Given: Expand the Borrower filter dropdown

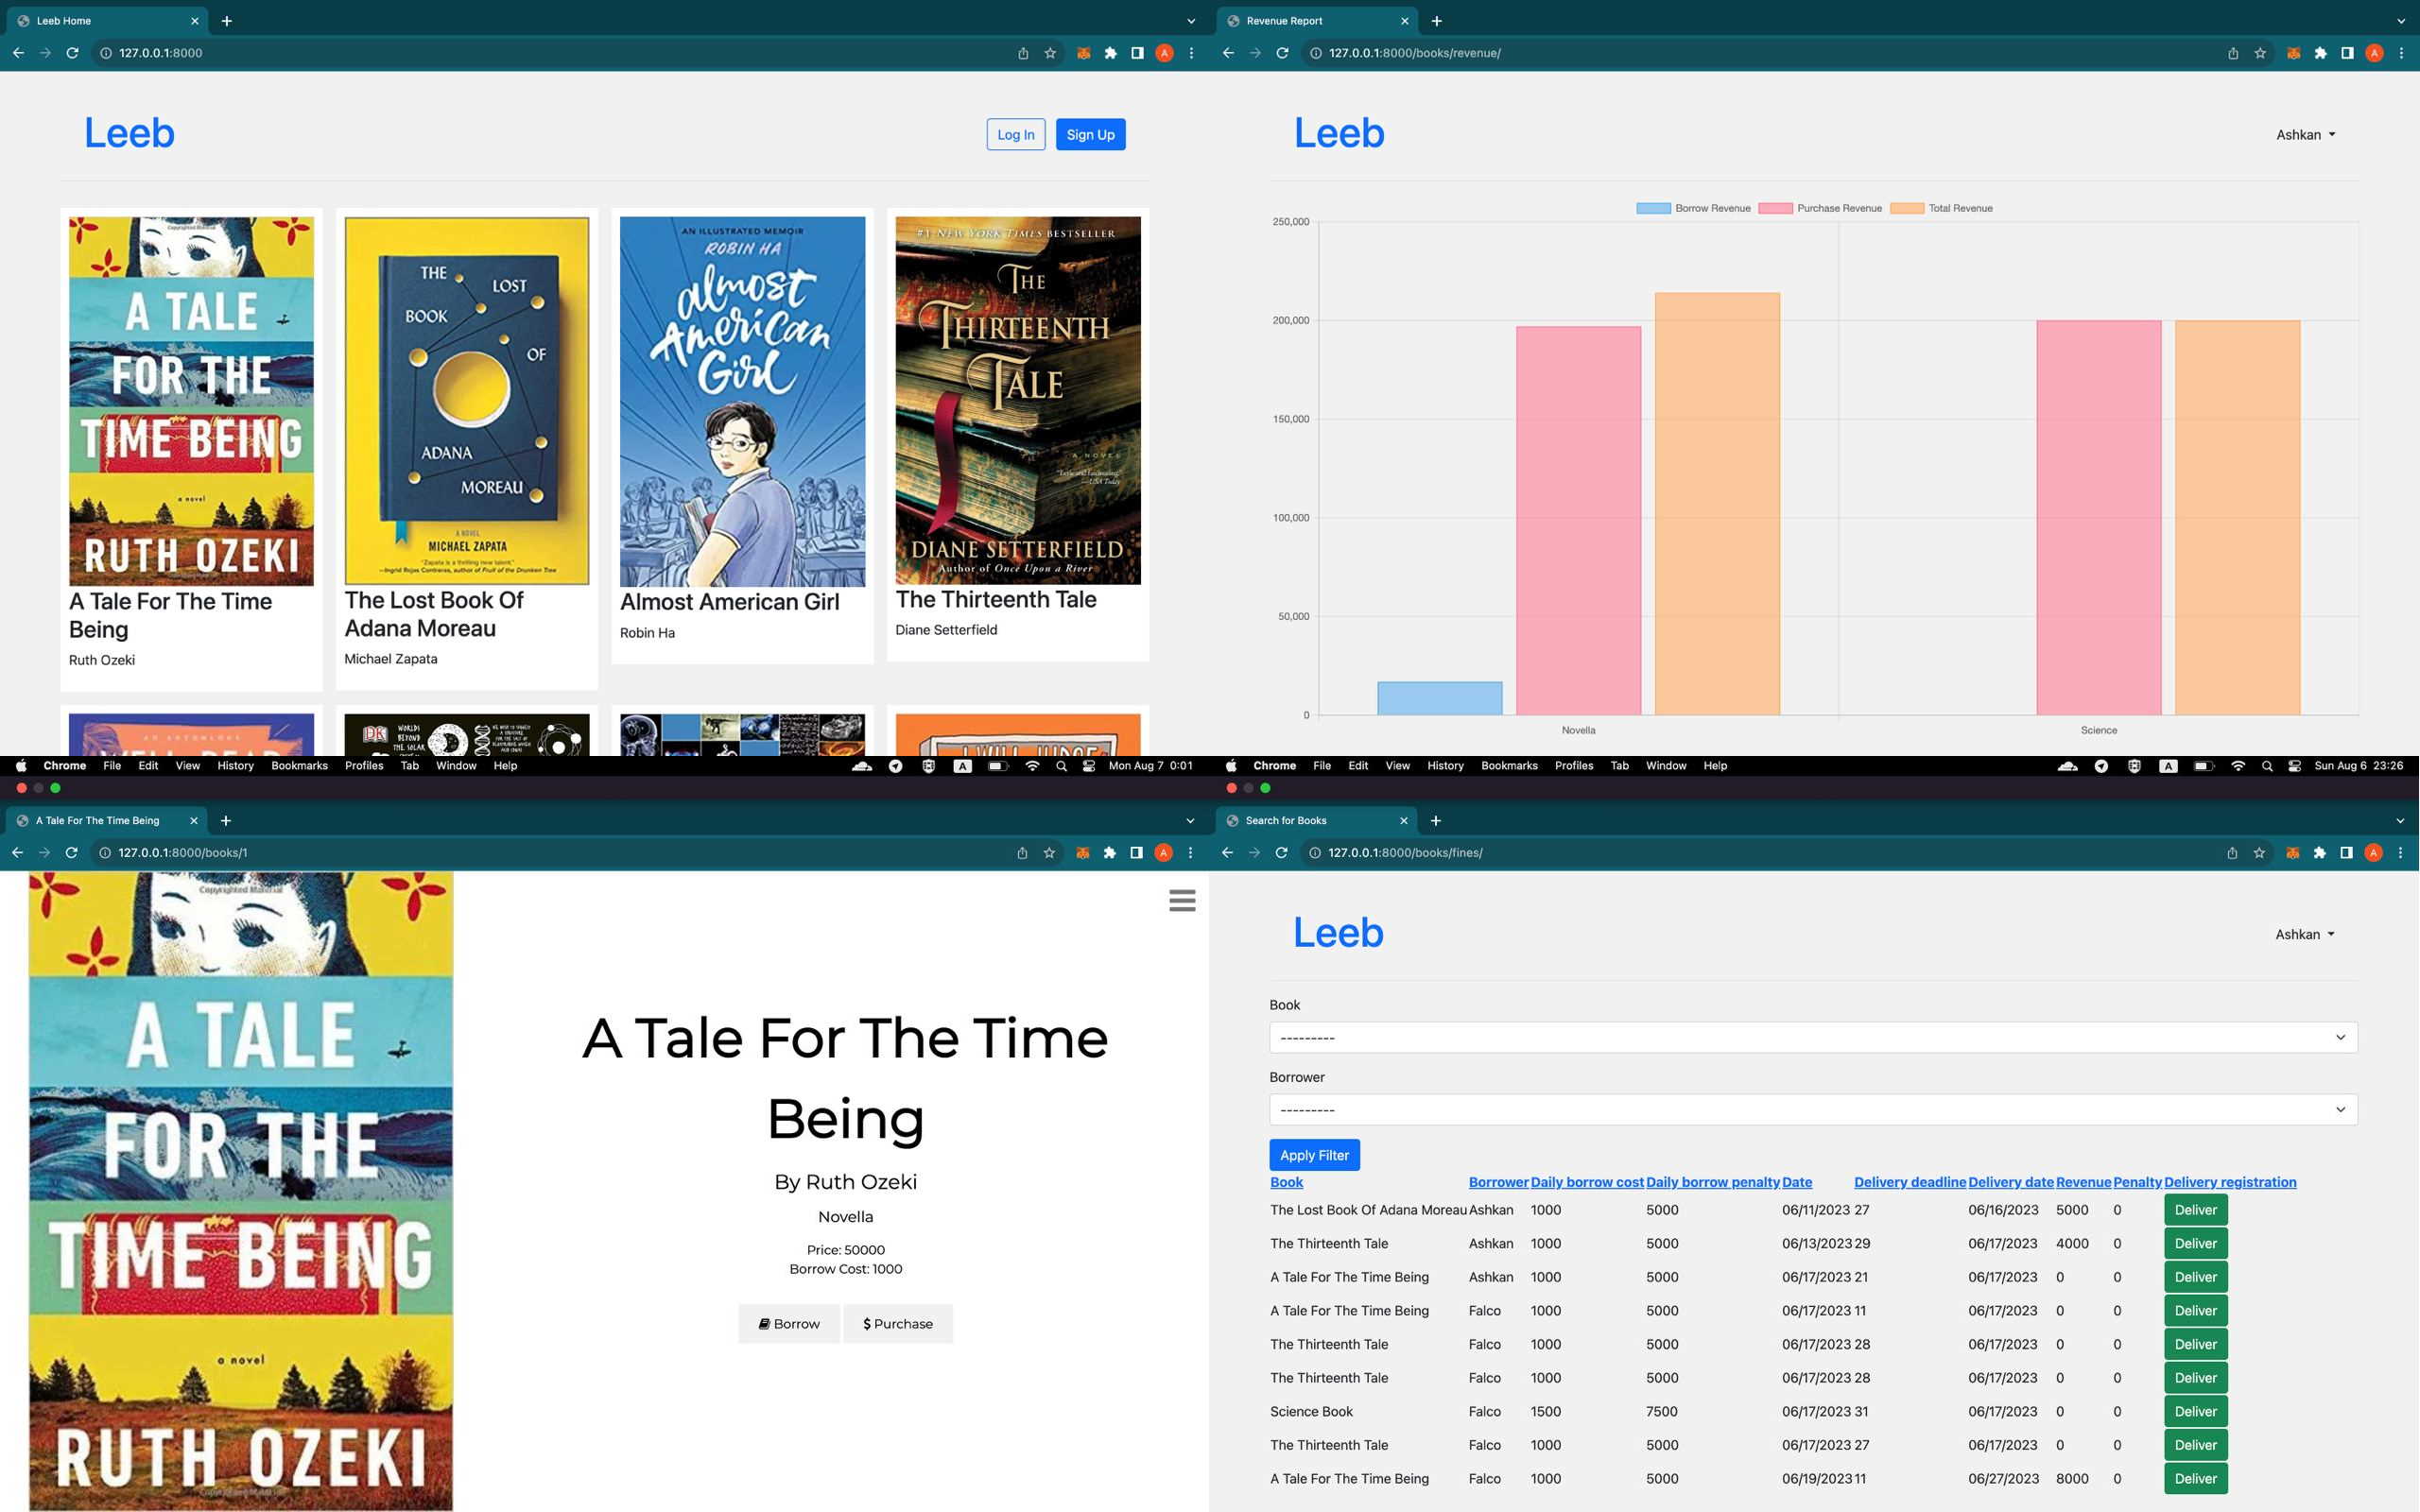Looking at the screenshot, I should point(1813,1110).
